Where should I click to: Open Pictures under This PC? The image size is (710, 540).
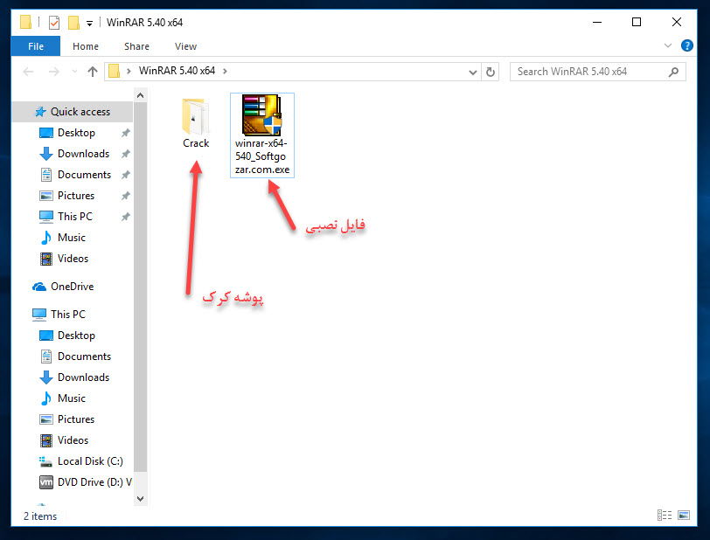point(76,419)
